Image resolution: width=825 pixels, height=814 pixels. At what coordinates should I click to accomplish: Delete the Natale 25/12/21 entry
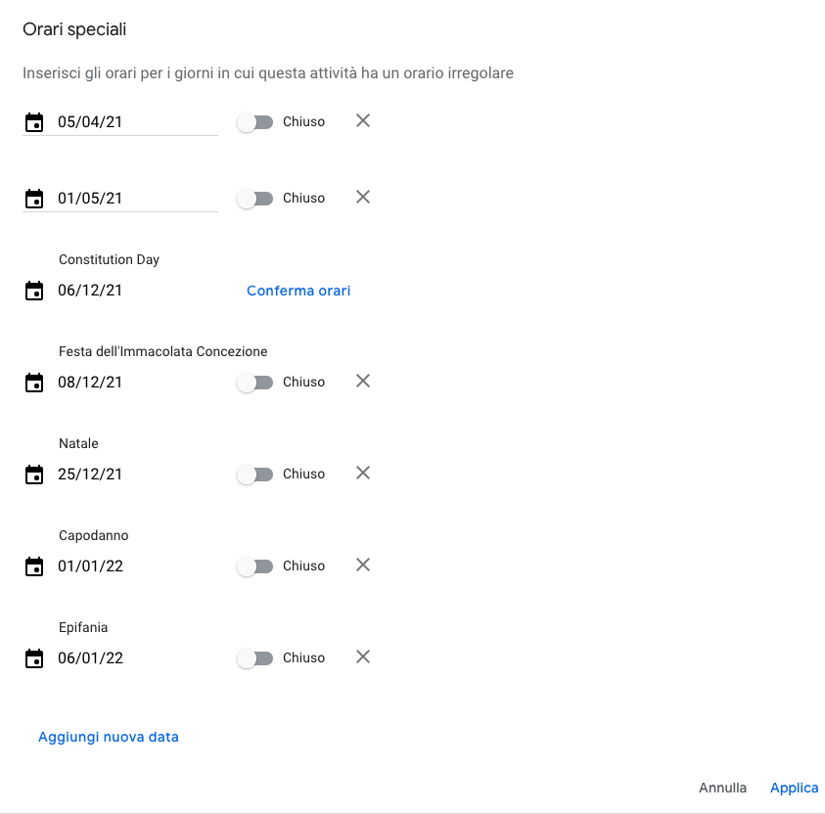(x=363, y=473)
